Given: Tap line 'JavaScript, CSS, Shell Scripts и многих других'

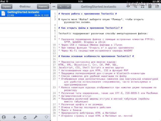Looking at the screenshot, I should tap(91, 68).
